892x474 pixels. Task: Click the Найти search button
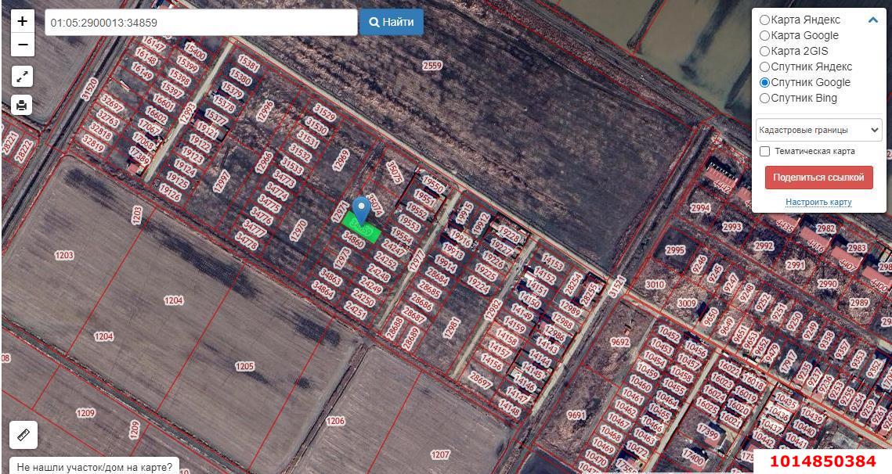tap(391, 22)
